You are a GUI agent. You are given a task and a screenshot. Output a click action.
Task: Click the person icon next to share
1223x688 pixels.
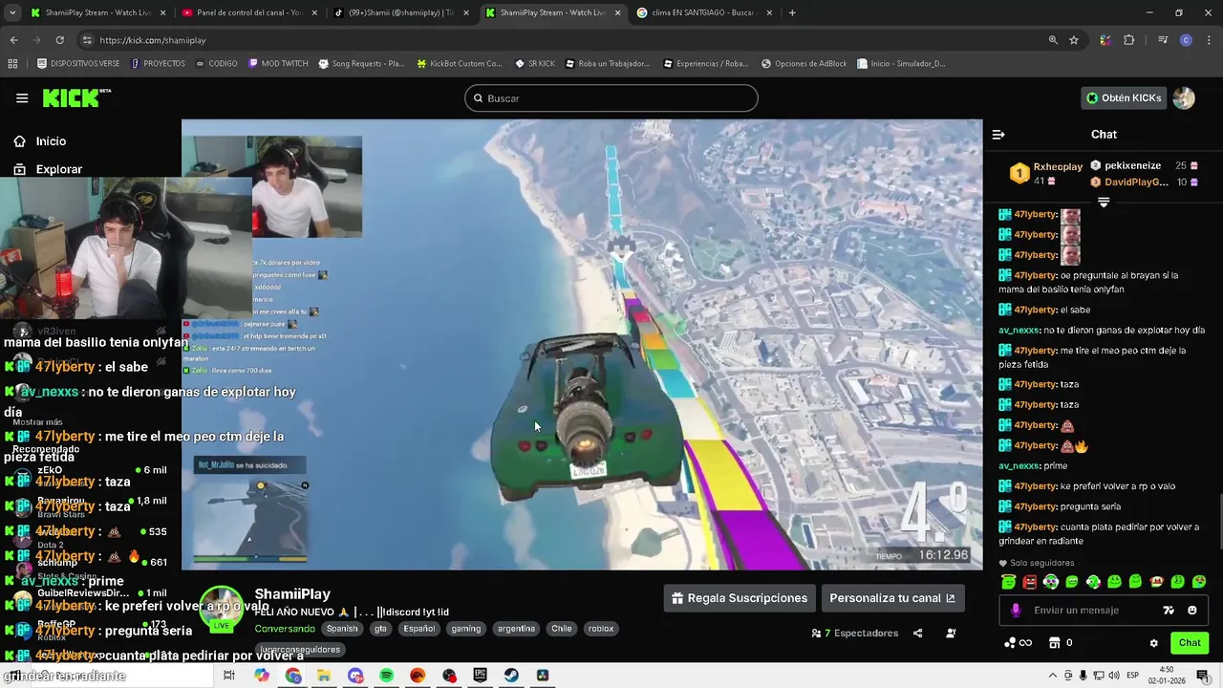point(951,633)
